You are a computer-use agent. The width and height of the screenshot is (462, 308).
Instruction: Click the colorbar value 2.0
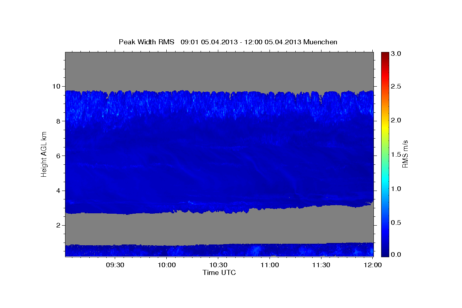coord(396,120)
